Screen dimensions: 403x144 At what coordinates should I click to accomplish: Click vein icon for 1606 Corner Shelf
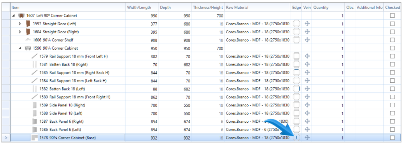(x=307, y=40)
